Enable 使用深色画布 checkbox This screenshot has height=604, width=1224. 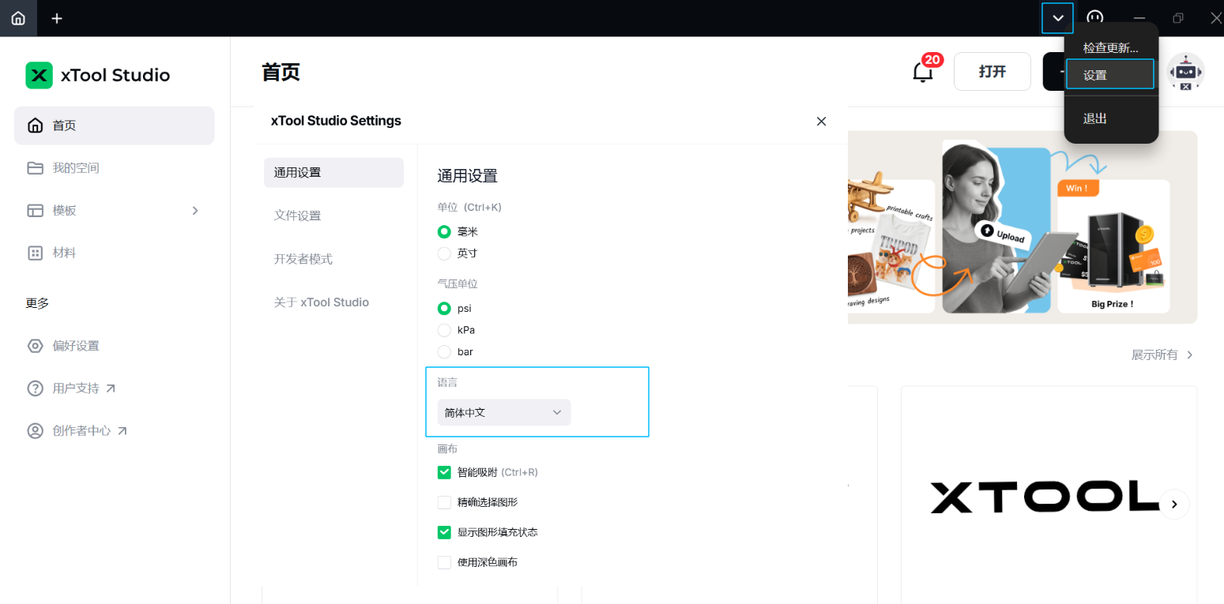(444, 562)
